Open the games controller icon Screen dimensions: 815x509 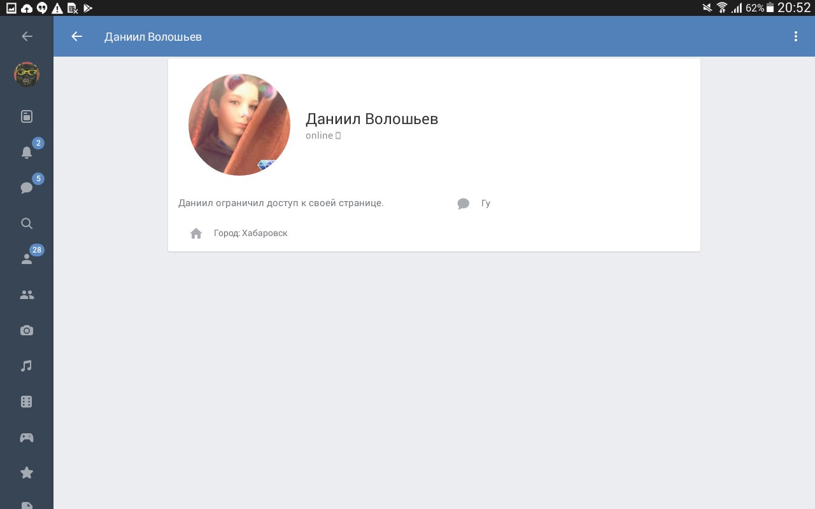point(27,437)
